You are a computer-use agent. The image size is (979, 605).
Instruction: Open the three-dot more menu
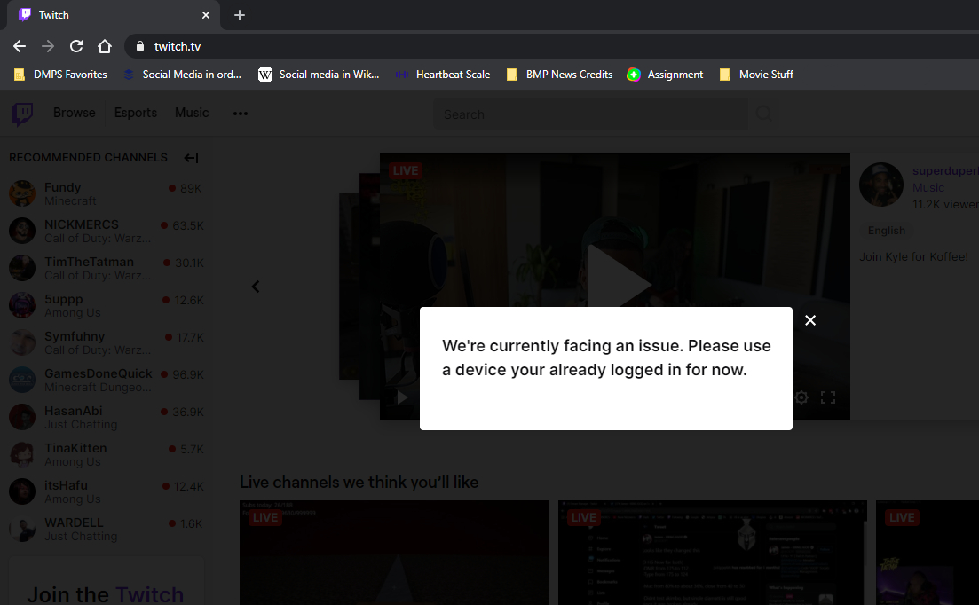pyautogui.click(x=241, y=113)
